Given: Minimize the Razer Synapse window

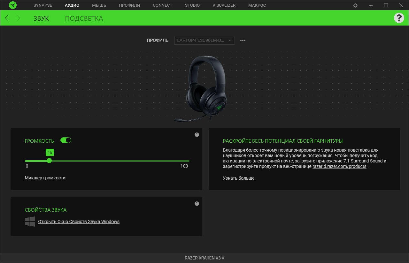Looking at the screenshot, I should point(371,5).
